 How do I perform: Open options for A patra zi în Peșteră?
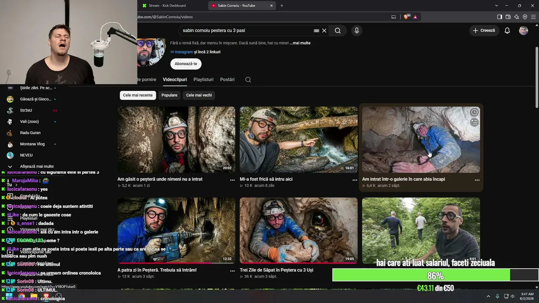(232, 271)
